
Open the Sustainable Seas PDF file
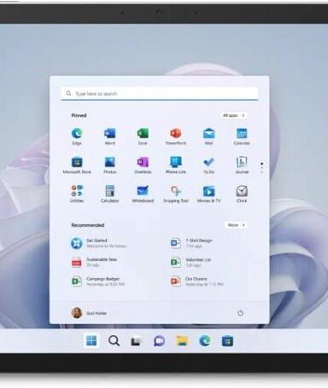(x=94, y=262)
